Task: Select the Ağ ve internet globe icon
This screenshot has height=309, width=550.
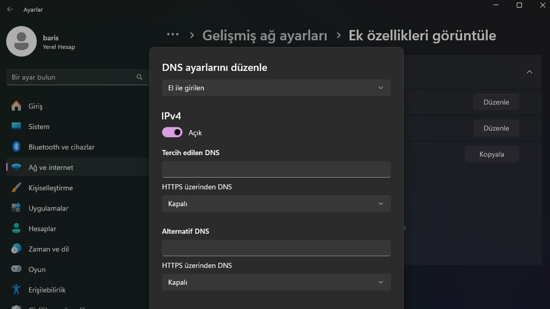Action: coord(15,167)
